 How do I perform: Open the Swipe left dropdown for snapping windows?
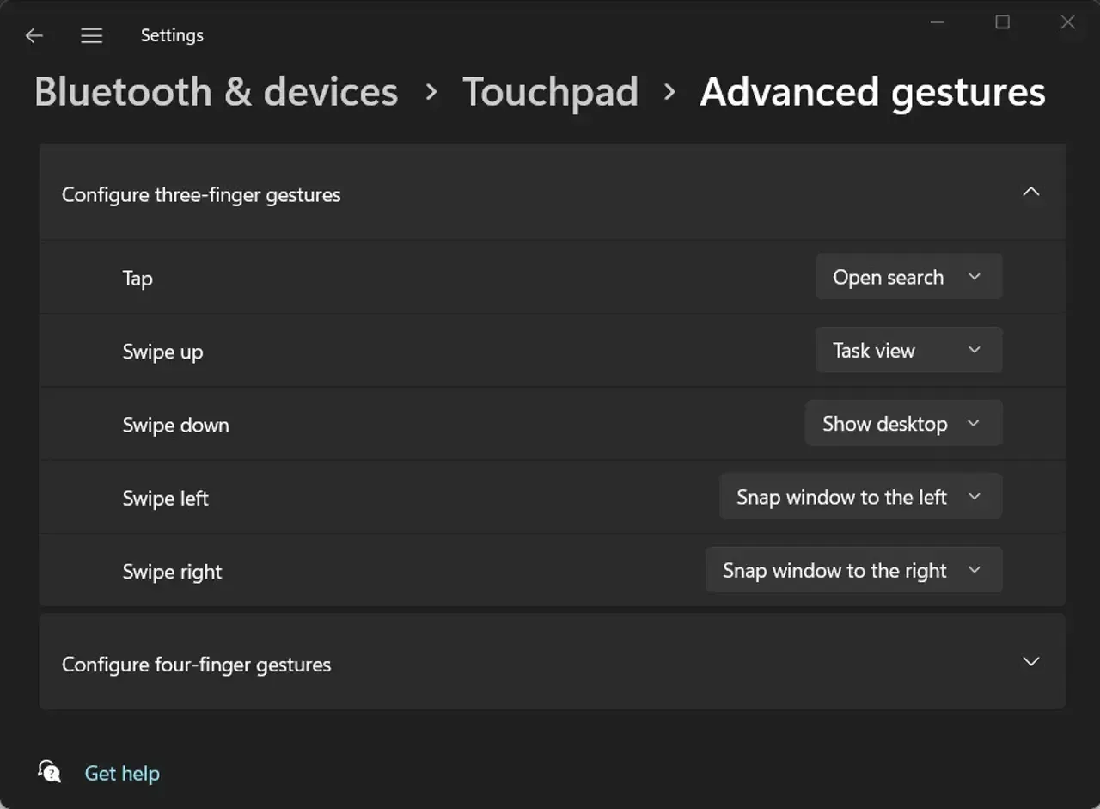point(860,496)
